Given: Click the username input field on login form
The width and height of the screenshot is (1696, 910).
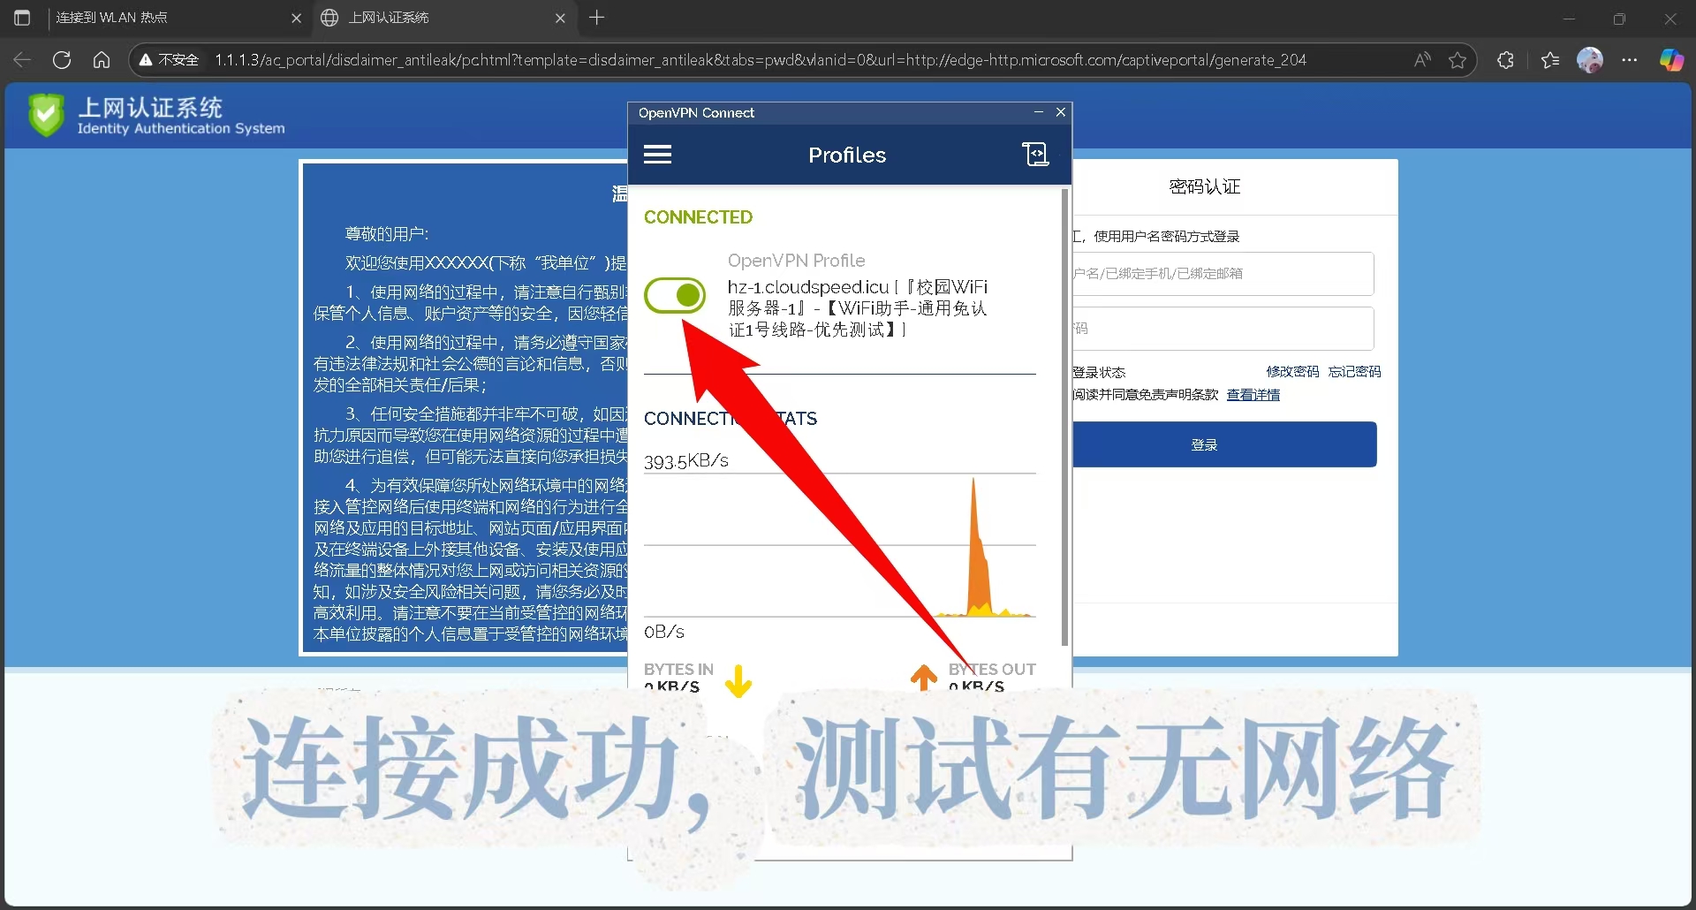Looking at the screenshot, I should coord(1223,274).
